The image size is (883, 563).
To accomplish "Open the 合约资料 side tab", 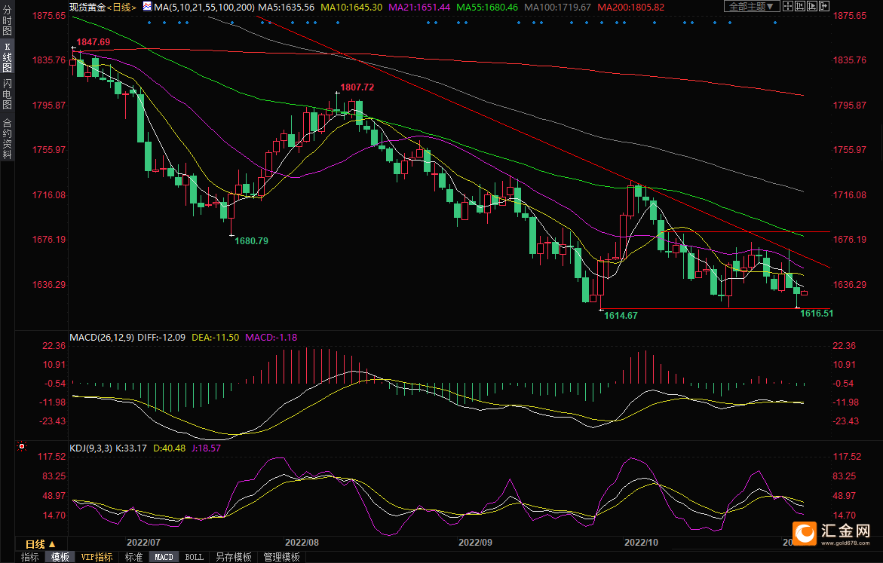I will point(7,138).
